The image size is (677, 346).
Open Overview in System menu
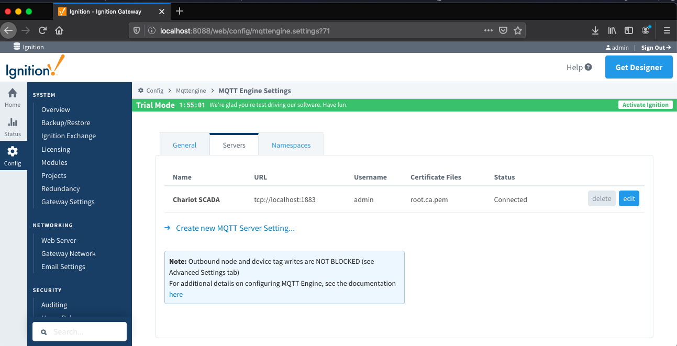(x=56, y=109)
